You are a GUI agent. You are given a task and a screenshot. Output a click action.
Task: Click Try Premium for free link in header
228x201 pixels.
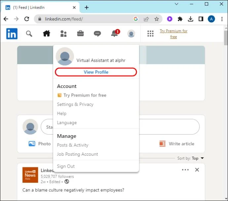pos(173,34)
